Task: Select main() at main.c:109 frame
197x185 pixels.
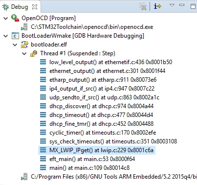Action: [x=89, y=168]
